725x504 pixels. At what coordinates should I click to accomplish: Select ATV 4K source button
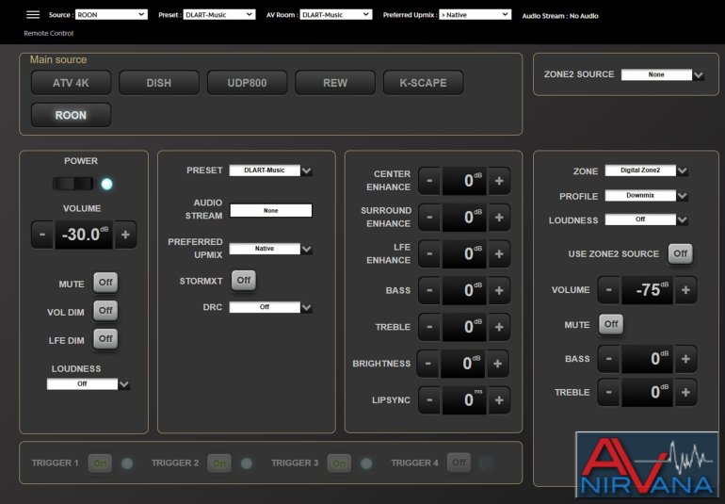[x=70, y=83]
